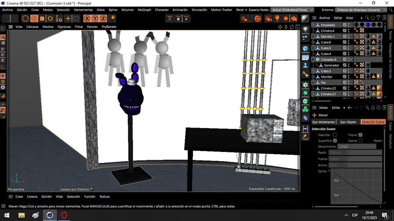The width and height of the screenshot is (394, 221).
Task: Click Modo in the Attributes panel
Action: click(x=324, y=108)
